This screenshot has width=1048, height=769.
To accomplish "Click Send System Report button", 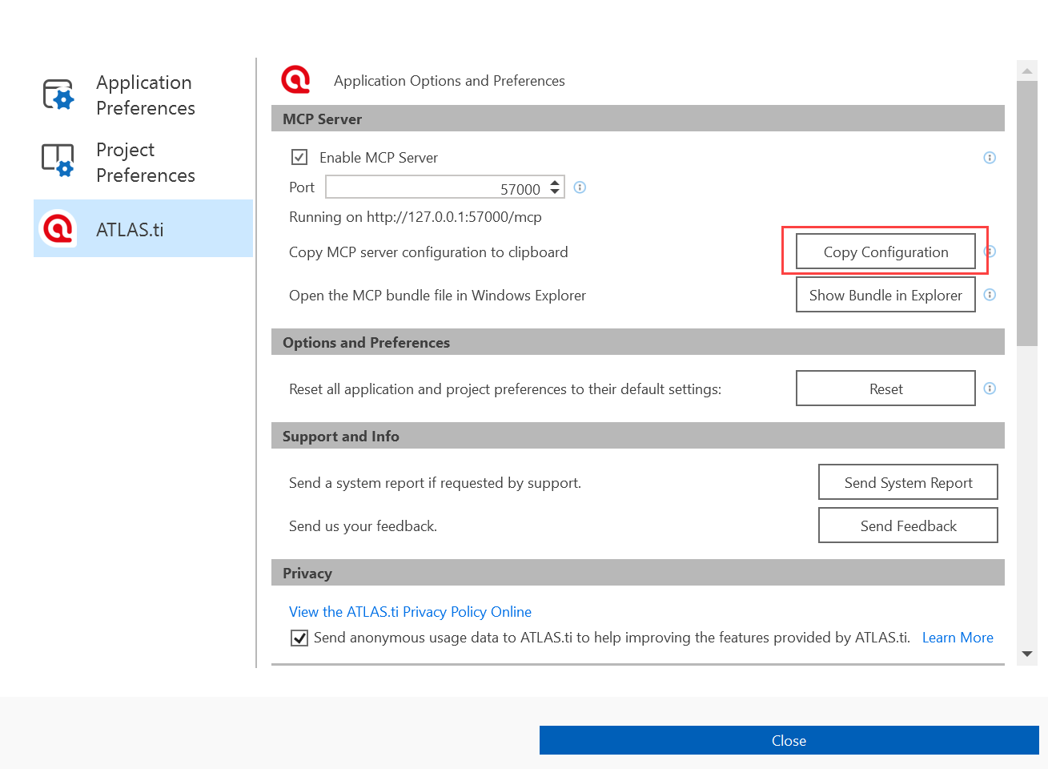I will [908, 482].
